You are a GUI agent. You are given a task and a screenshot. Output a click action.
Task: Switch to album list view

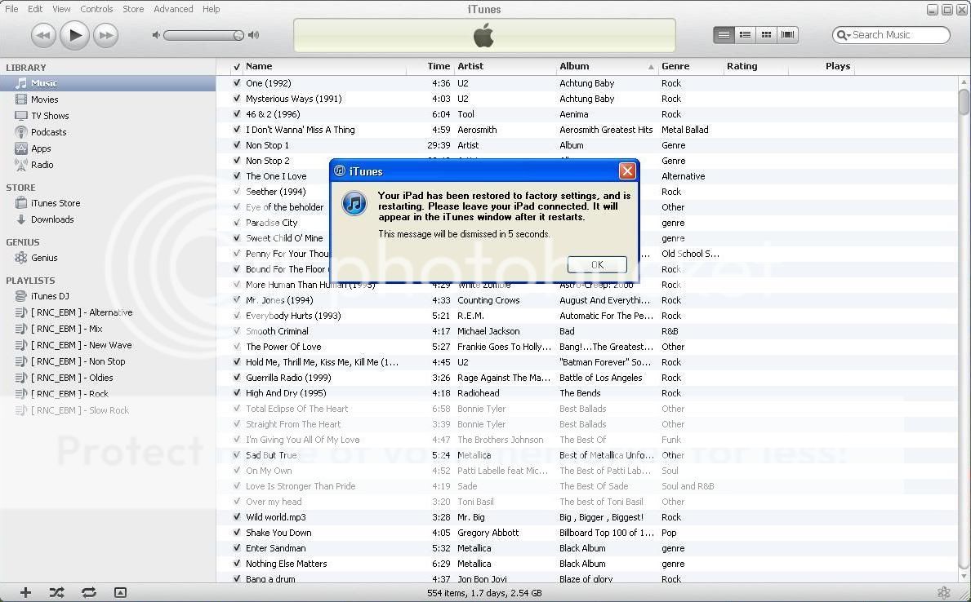point(745,34)
